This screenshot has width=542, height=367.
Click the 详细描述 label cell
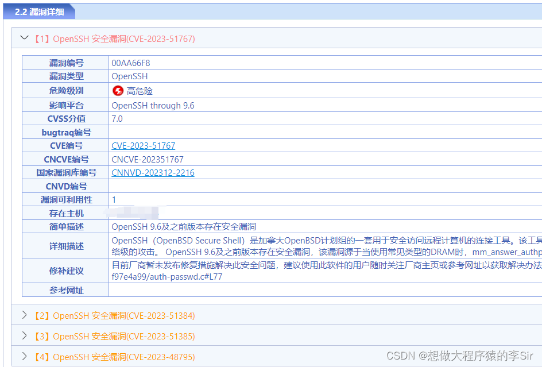pos(65,246)
